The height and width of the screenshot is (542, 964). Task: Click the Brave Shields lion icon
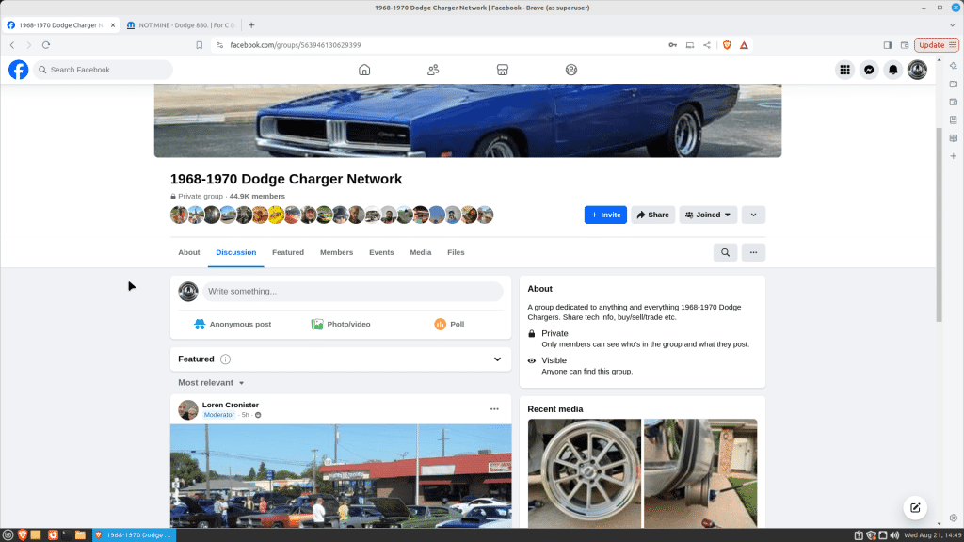point(726,45)
